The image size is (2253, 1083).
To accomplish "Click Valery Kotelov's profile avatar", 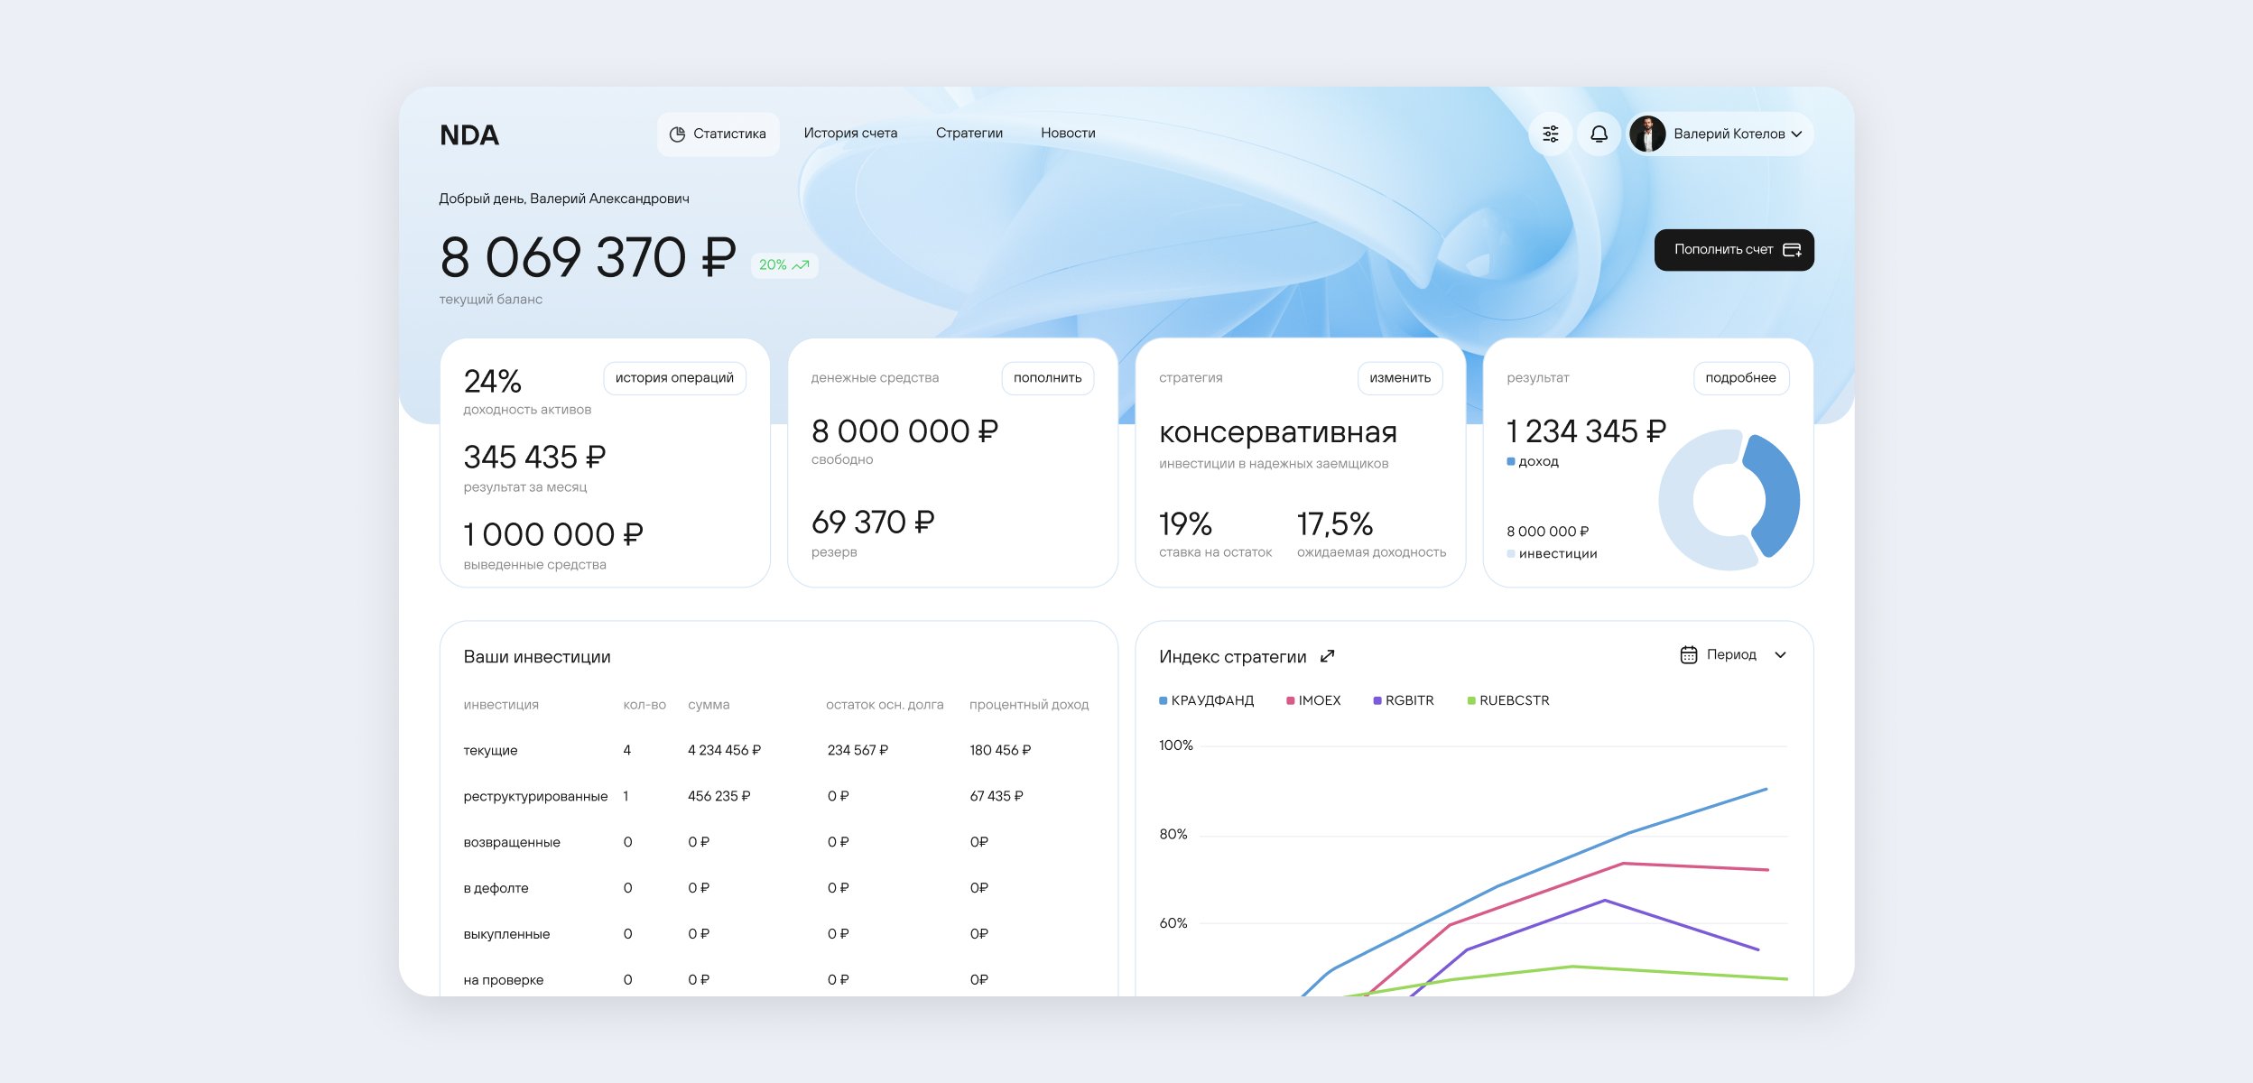I will (1647, 134).
